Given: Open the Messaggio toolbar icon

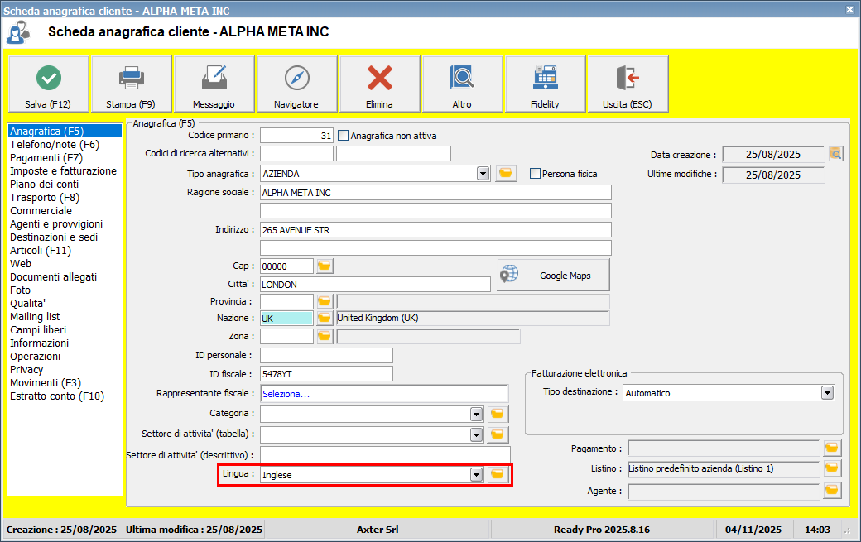Looking at the screenshot, I should pyautogui.click(x=214, y=78).
